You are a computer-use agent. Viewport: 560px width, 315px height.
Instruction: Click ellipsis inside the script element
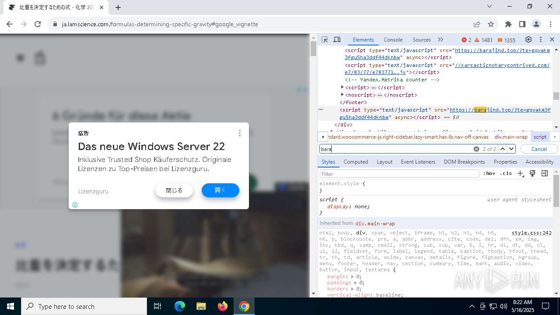374,88
